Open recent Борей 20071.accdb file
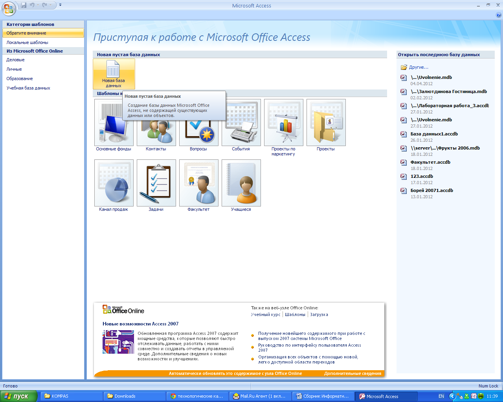Viewport: 503px width, 402px height. click(x=432, y=190)
